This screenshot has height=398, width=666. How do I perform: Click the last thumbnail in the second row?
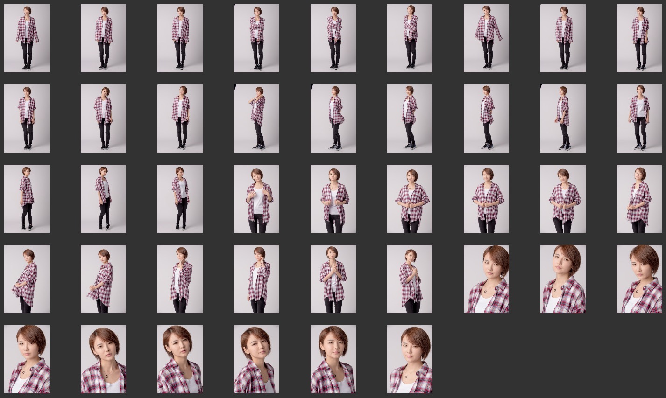[x=639, y=119]
